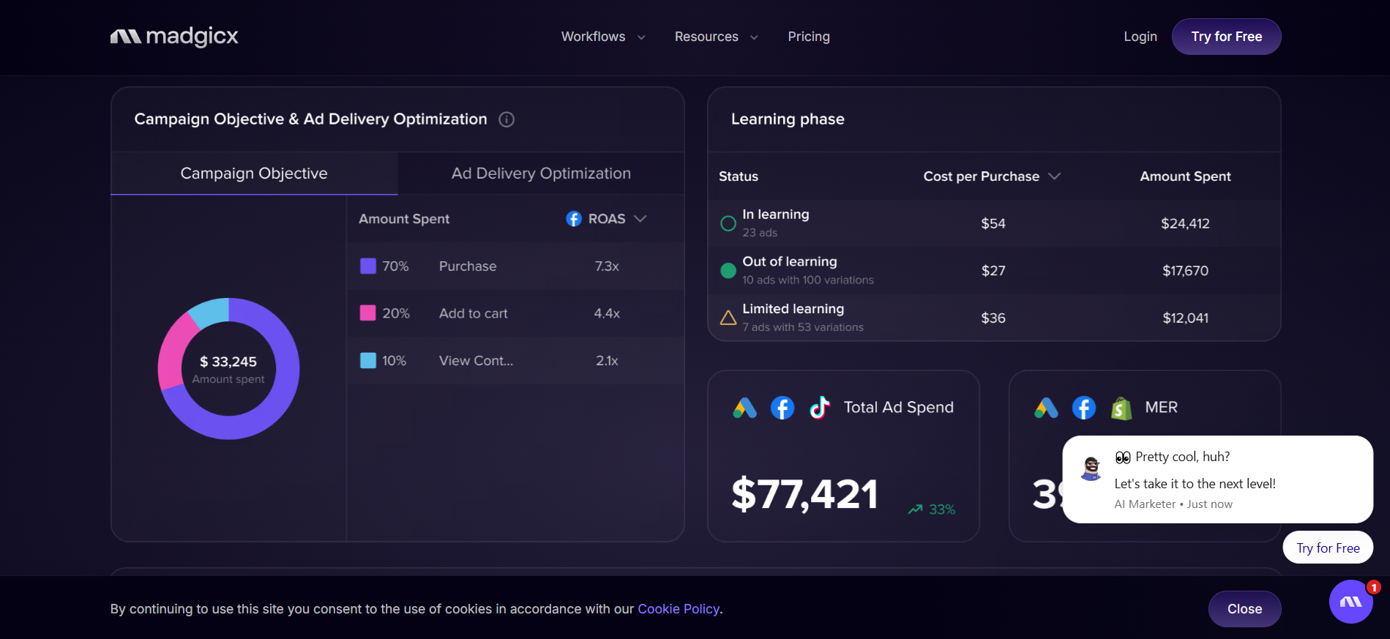The image size is (1390, 639).
Task: Click the Facebook icon in Total Ad Spend card
Action: coord(782,408)
